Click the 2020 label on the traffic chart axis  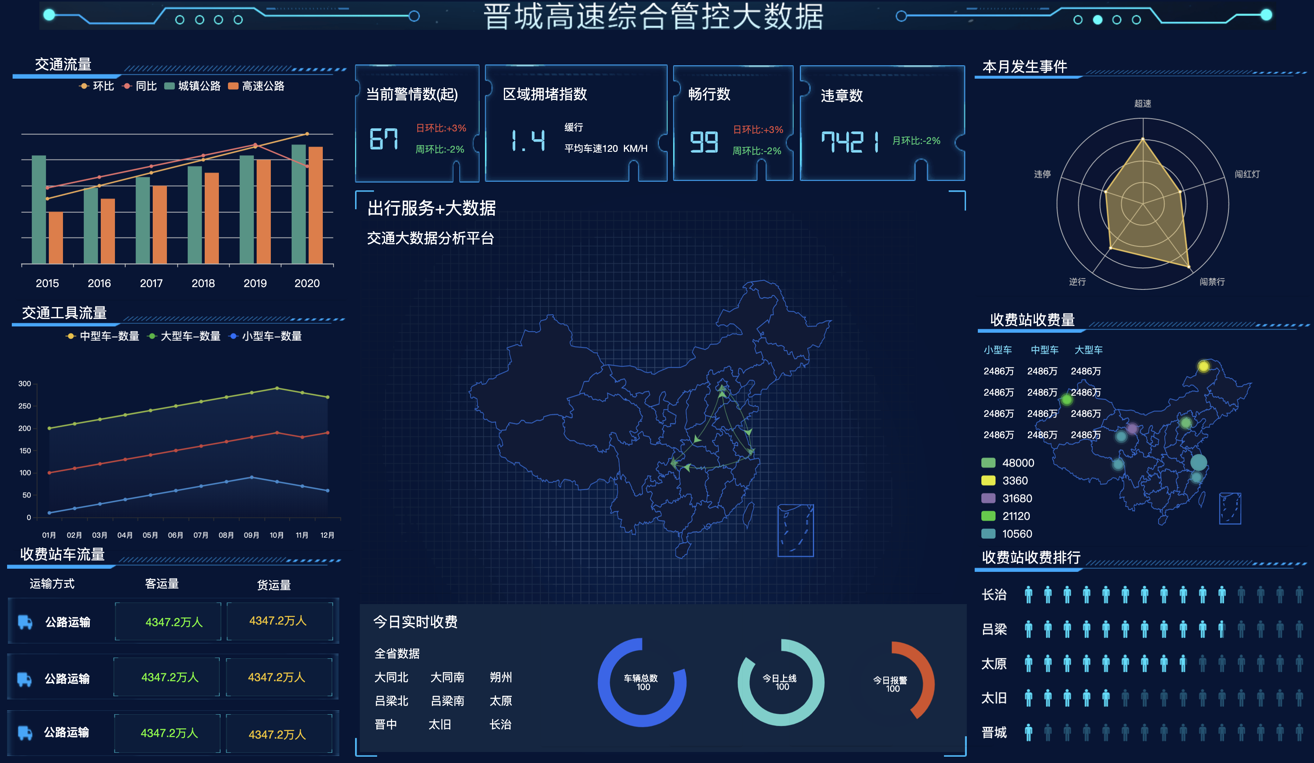(x=307, y=283)
